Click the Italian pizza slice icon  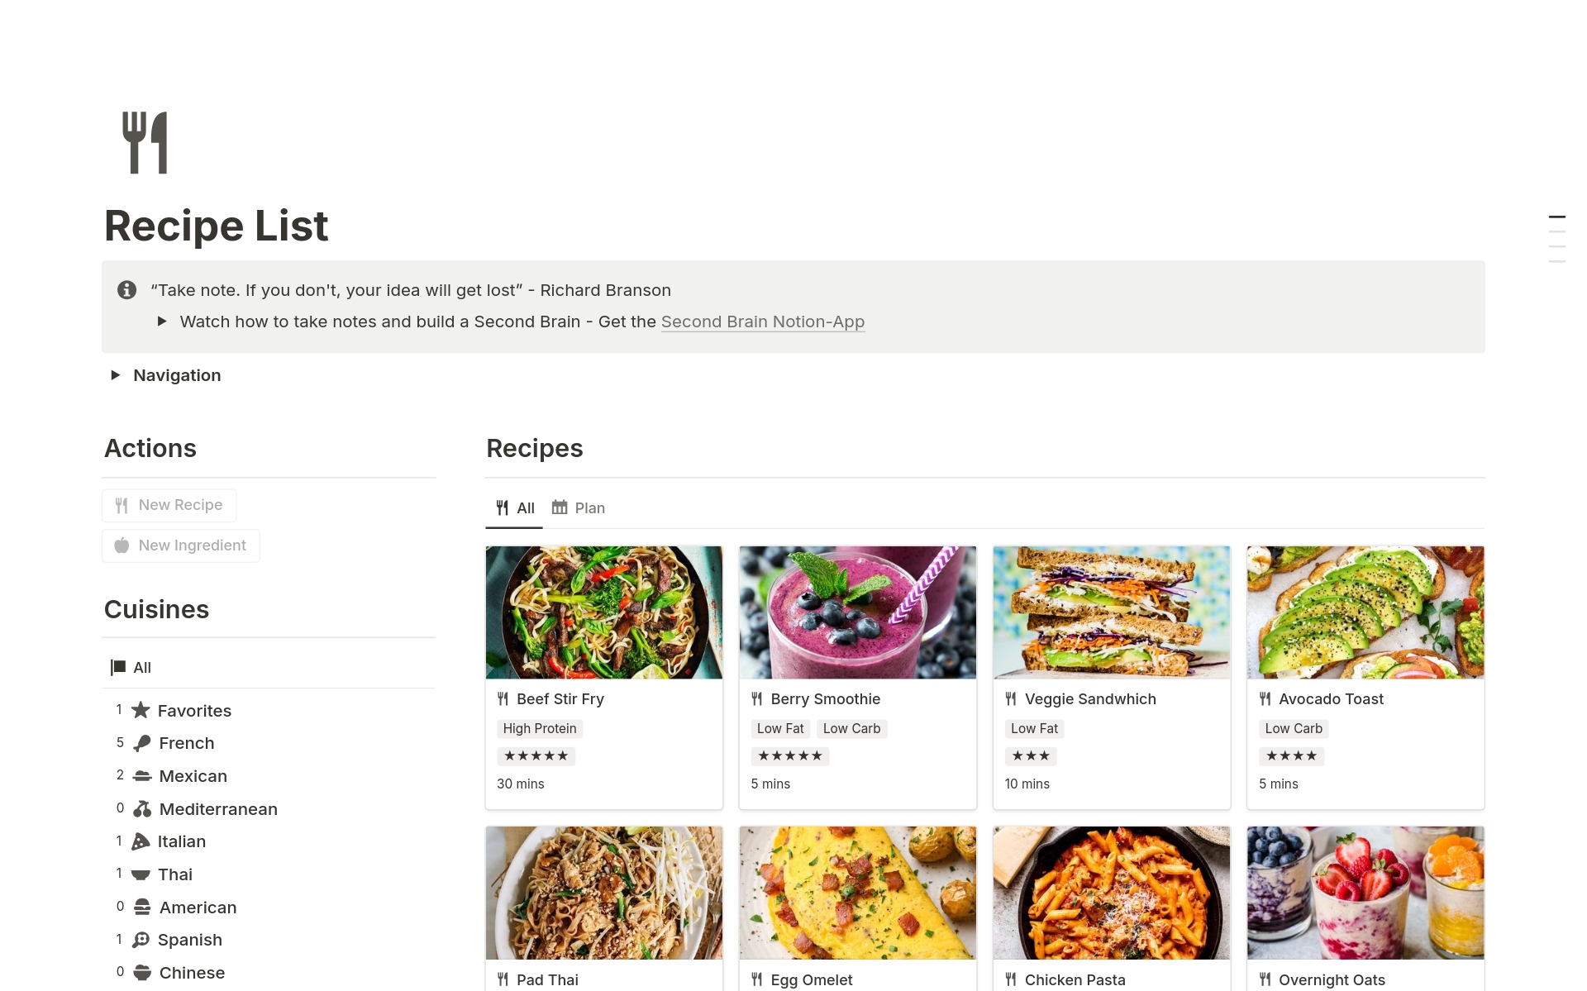(141, 841)
